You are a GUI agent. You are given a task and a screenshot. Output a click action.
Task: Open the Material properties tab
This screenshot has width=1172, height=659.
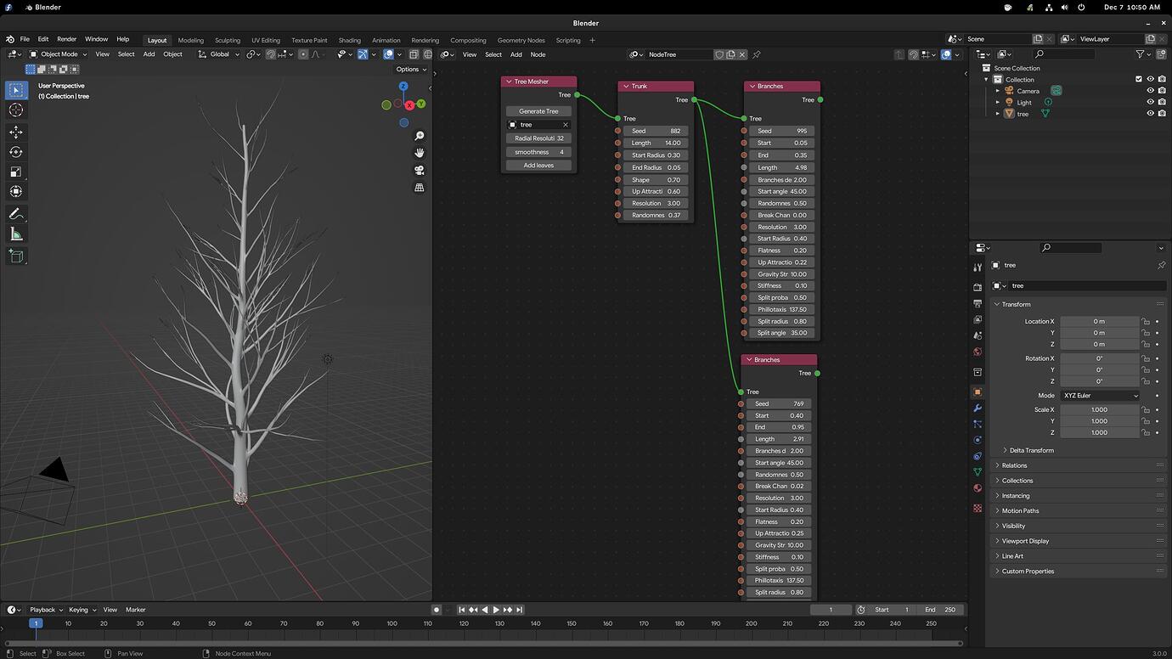pos(978,487)
